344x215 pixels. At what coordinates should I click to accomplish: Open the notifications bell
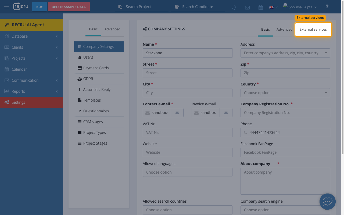pos(234,7)
